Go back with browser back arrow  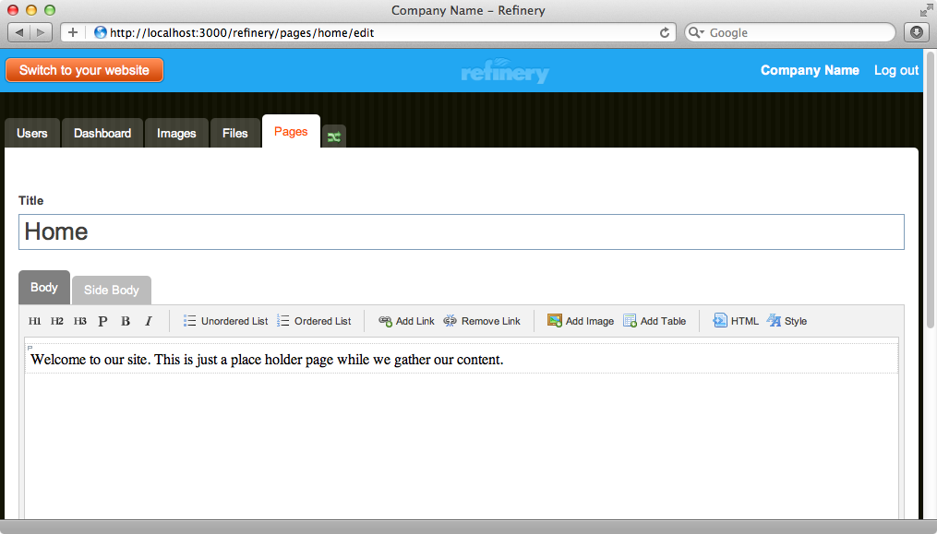pyautogui.click(x=19, y=32)
